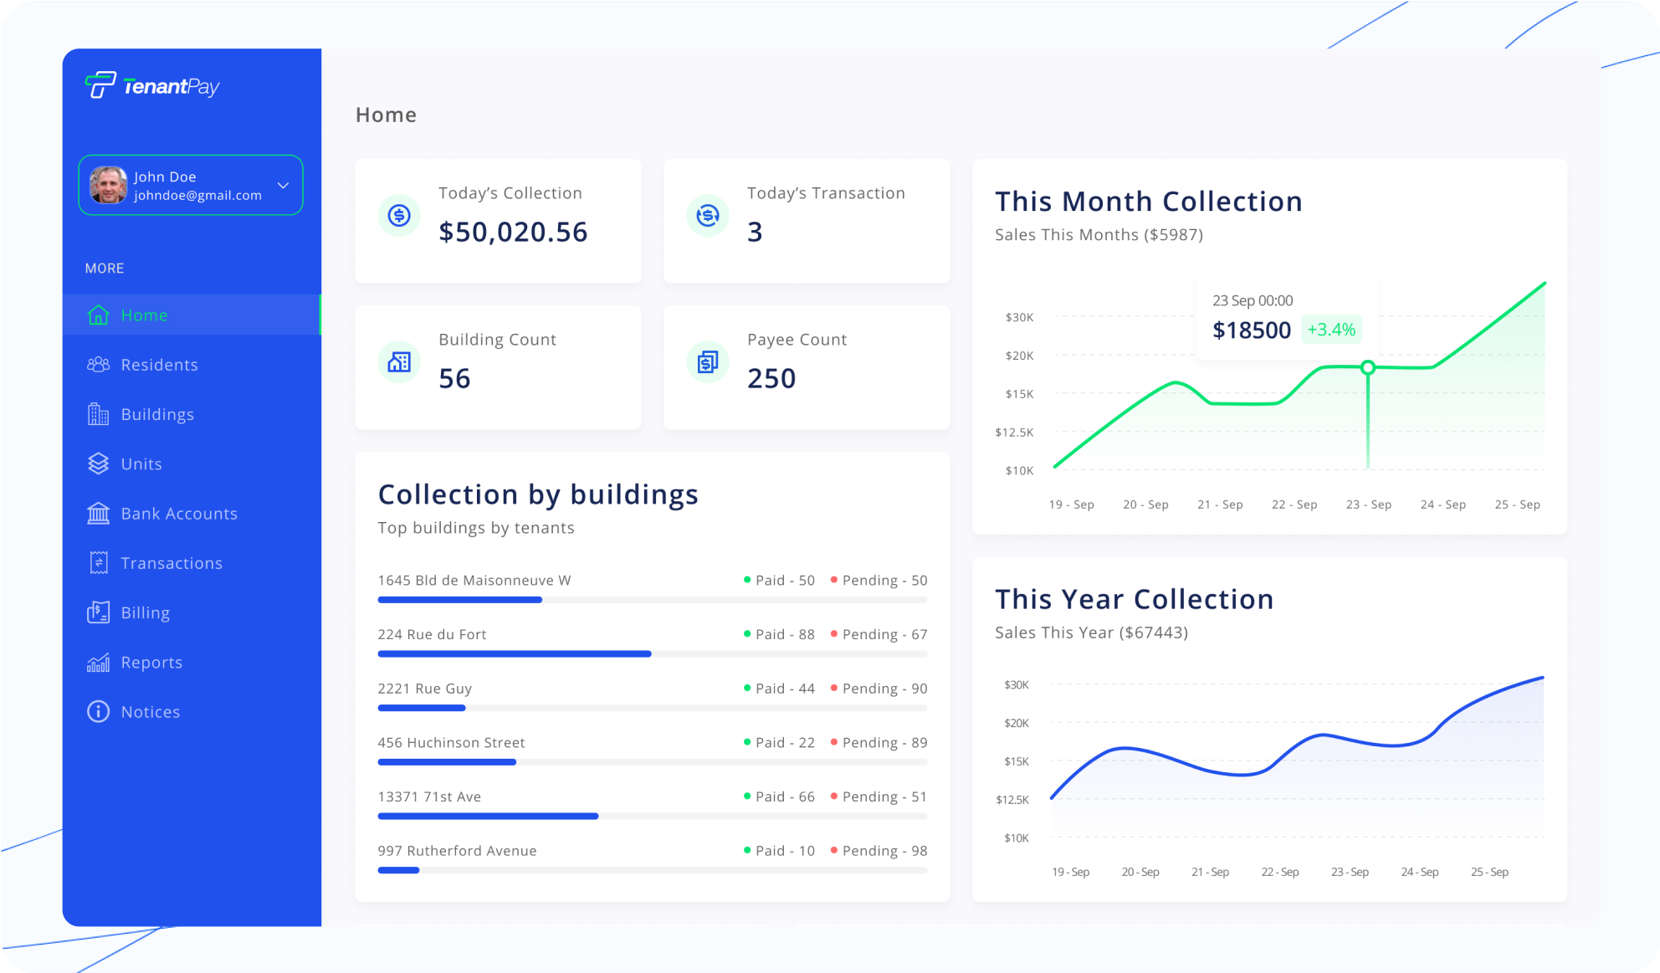Viewport: 1660px width, 973px height.
Task: Toggle the Paid indicator for 2221 Rue Guy
Action: pyautogui.click(x=749, y=688)
